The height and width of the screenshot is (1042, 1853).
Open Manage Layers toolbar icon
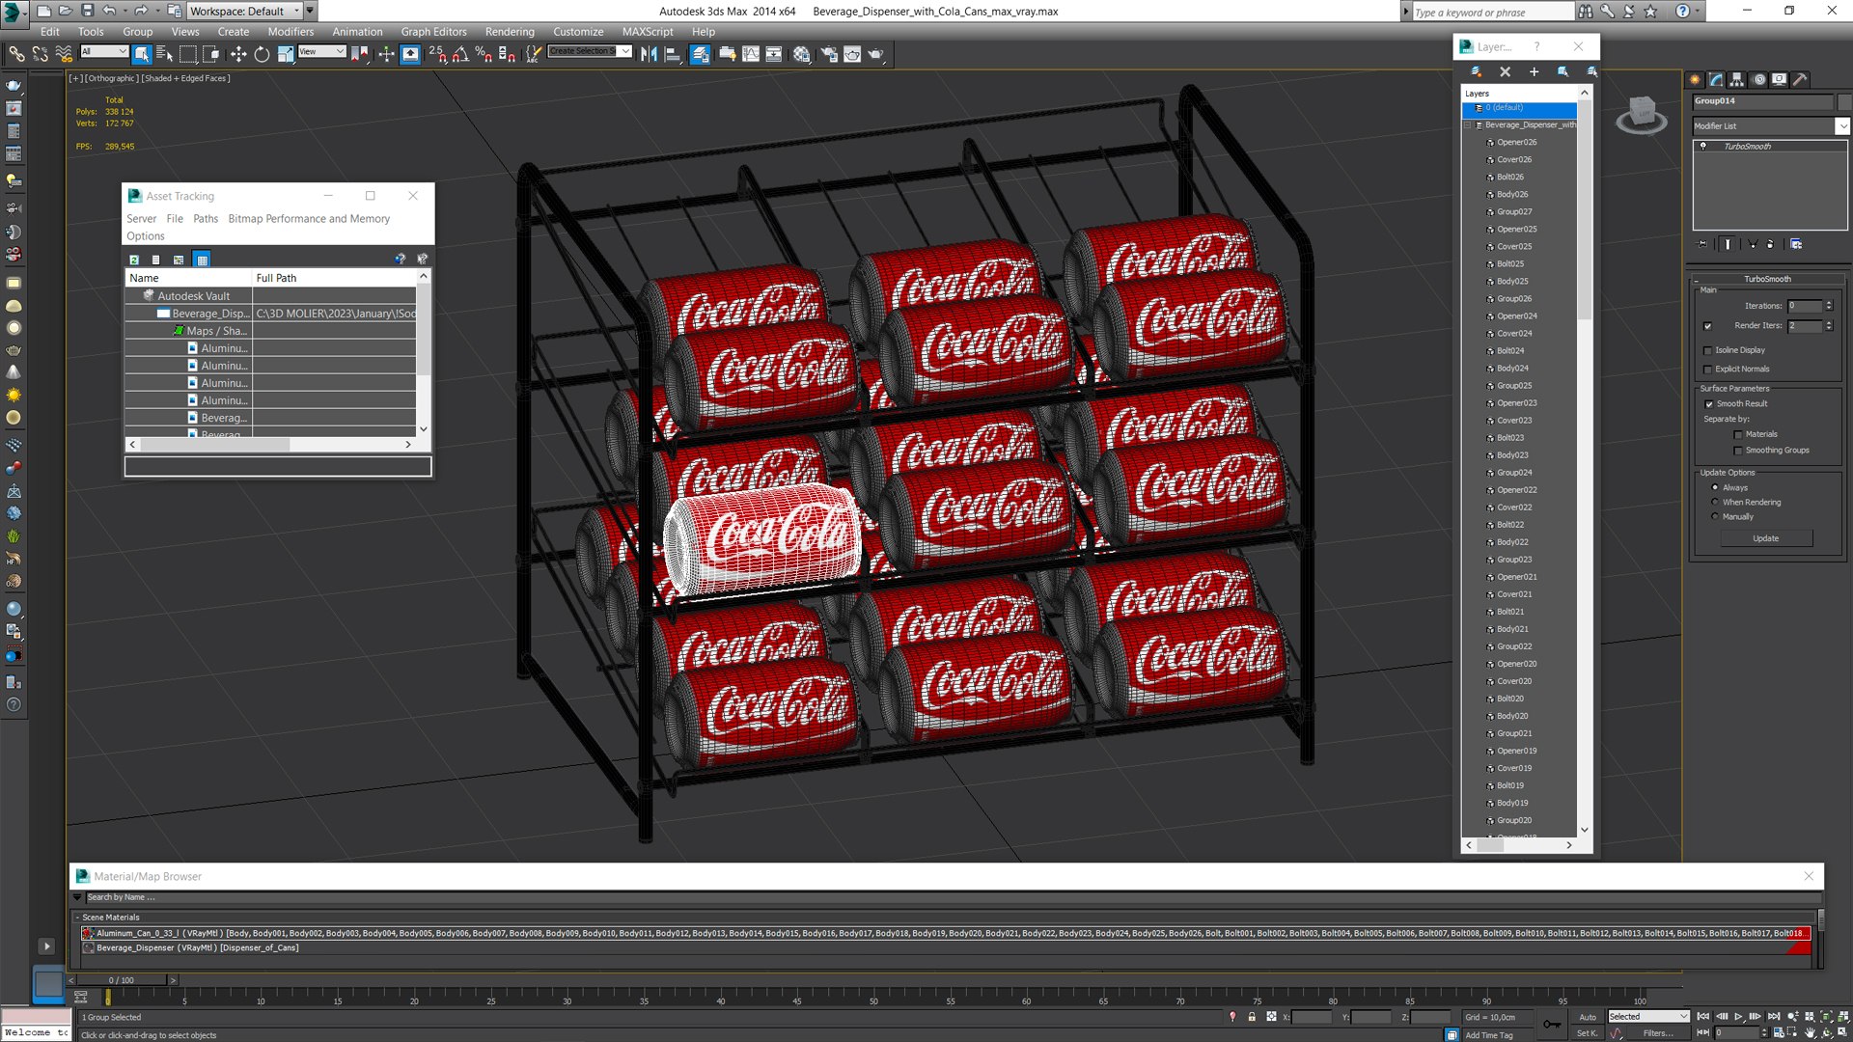pyautogui.click(x=700, y=54)
